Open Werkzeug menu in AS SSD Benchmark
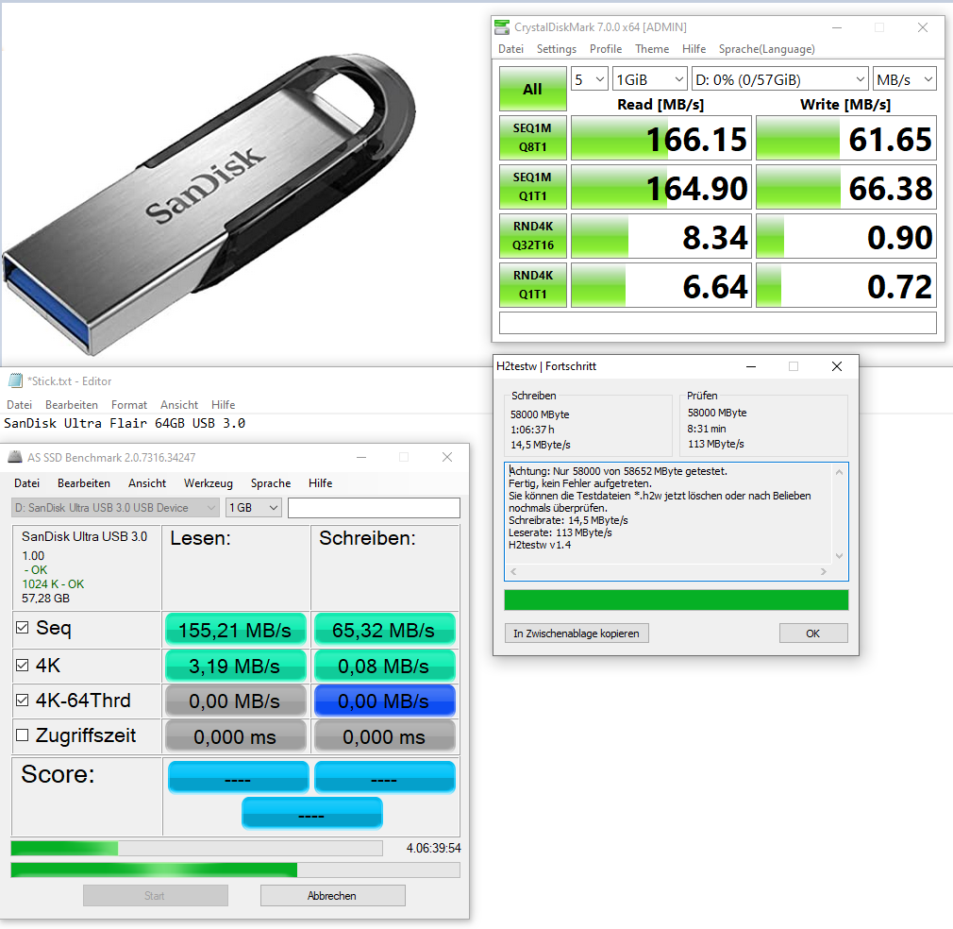The image size is (953, 929). [208, 482]
